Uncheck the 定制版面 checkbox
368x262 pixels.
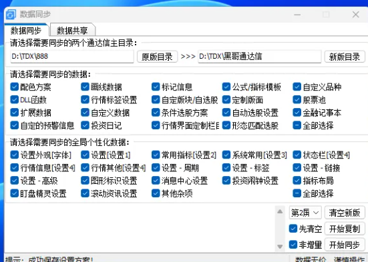pos(226,99)
